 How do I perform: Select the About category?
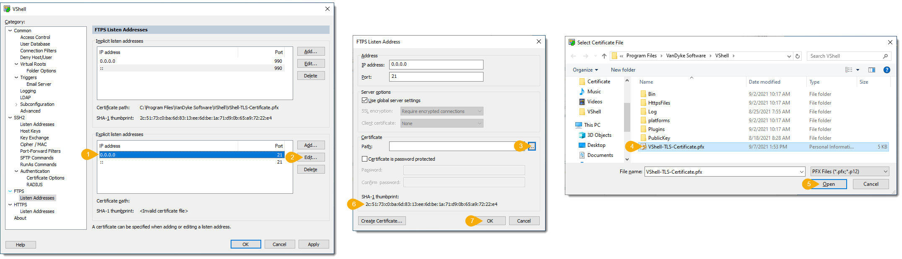(x=20, y=218)
